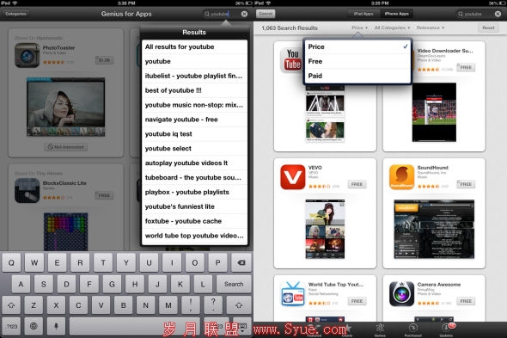Expand the All Categories dropdown

(x=392, y=28)
